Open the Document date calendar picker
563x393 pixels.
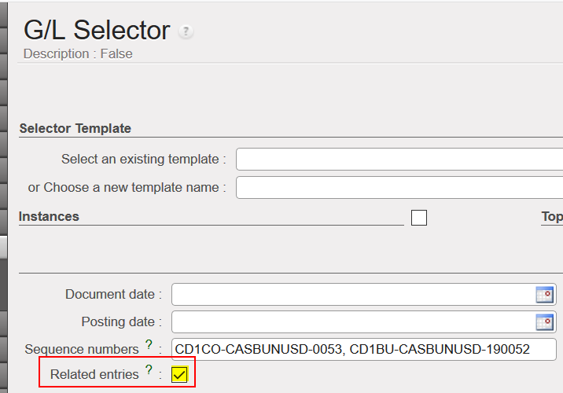tap(544, 295)
